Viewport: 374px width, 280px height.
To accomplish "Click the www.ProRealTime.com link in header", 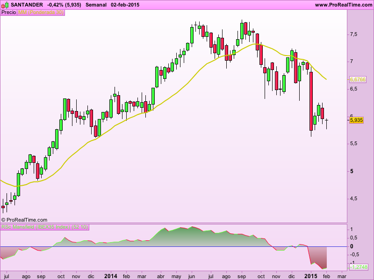I will pos(344,5).
